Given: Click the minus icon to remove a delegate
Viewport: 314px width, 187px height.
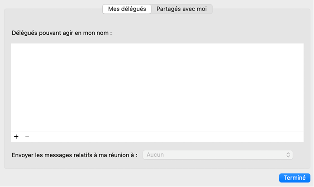Looking at the screenshot, I should coord(27,137).
